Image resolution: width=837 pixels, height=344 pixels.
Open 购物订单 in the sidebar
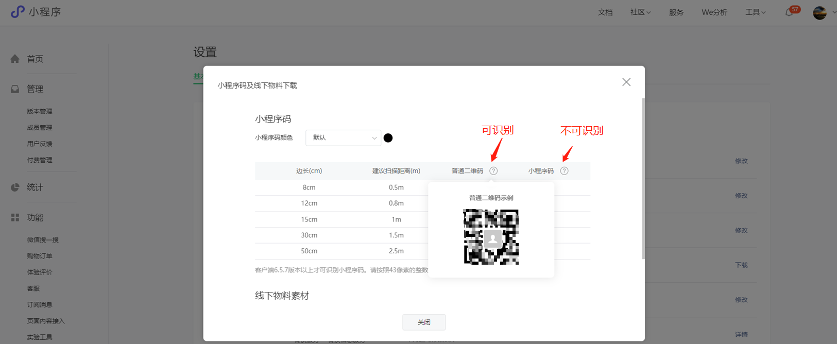coord(40,256)
